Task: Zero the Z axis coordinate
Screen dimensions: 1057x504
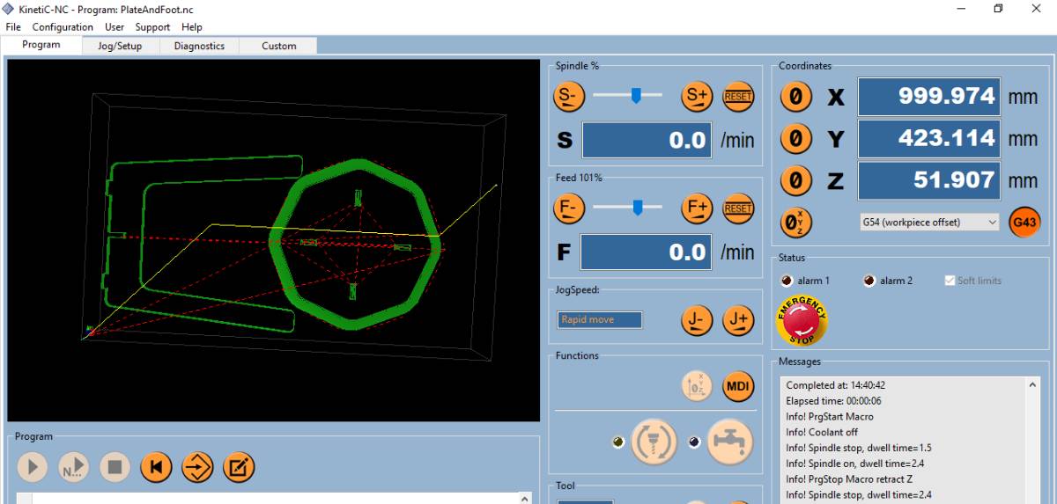Action: 796,180
